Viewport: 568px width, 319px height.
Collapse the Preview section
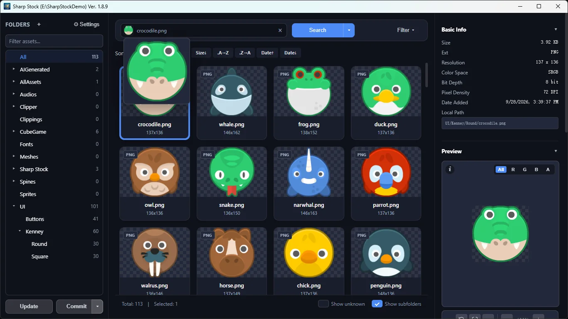click(x=556, y=151)
